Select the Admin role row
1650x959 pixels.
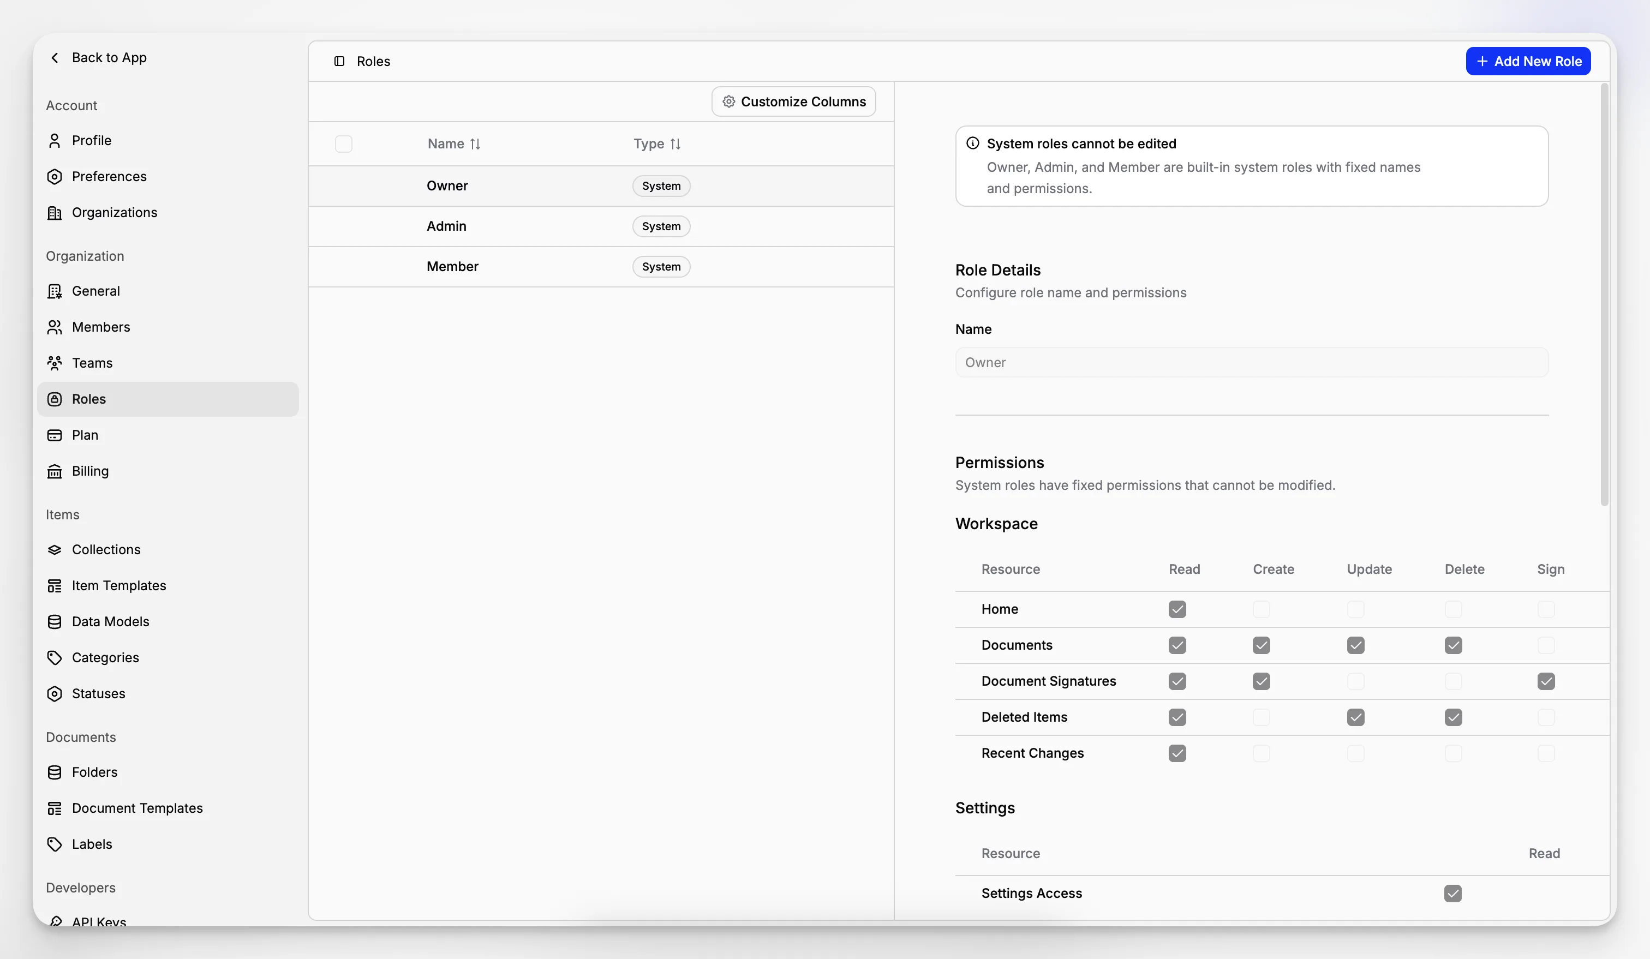[x=601, y=226]
